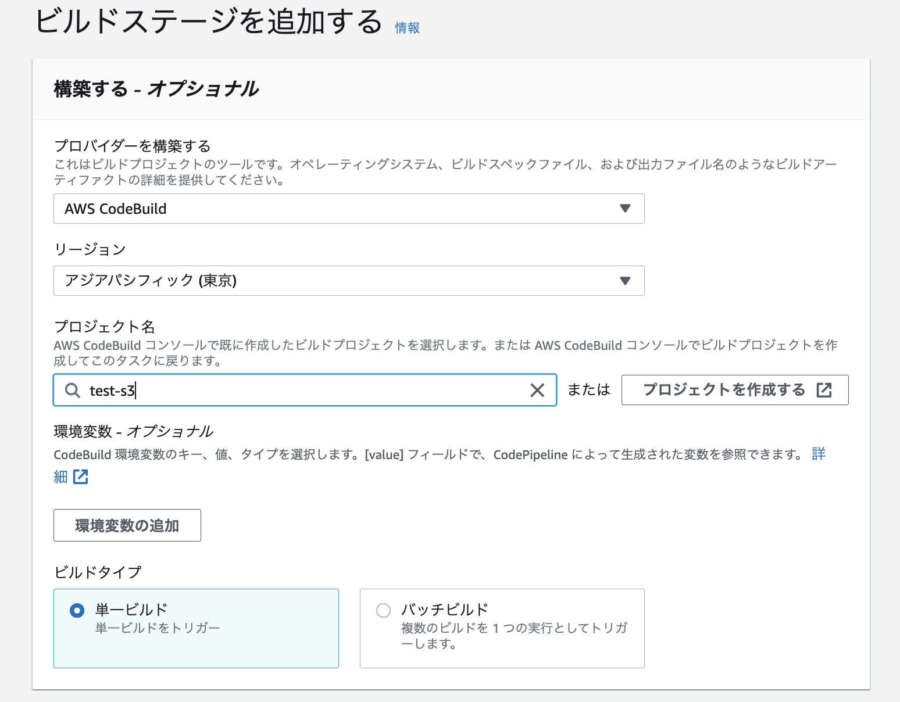Click the AWS CodeBuild provider field
The image size is (900, 702).
pos(349,209)
